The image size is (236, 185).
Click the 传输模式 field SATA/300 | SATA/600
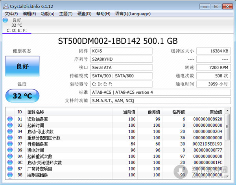click(x=121, y=76)
